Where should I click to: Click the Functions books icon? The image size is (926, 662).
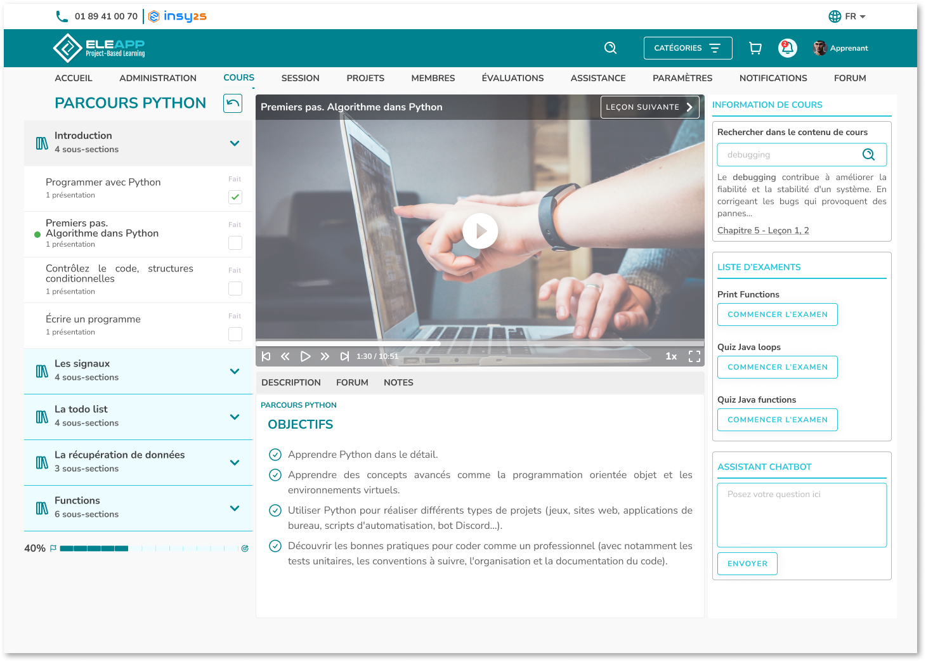click(42, 509)
